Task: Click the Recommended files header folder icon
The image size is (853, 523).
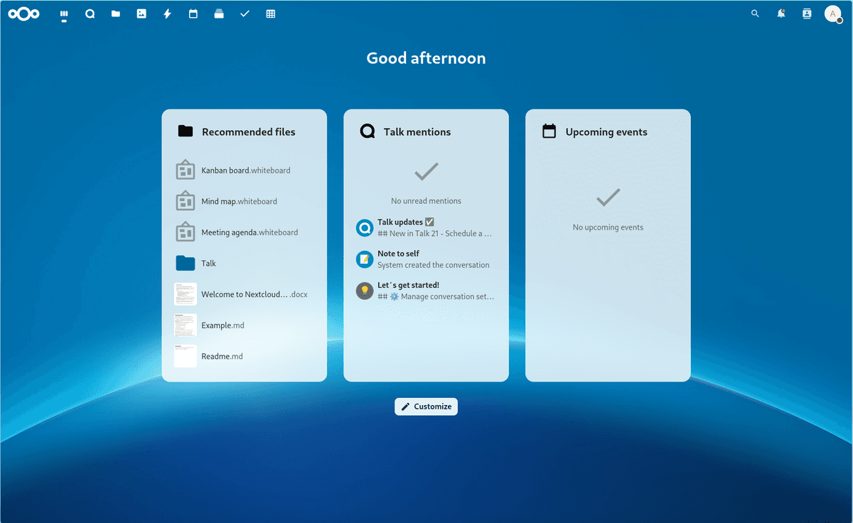Action: coord(186,131)
